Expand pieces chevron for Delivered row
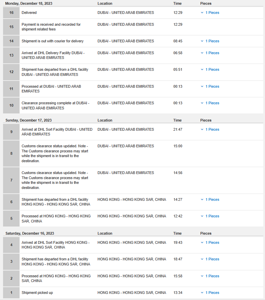 coord(202,13)
